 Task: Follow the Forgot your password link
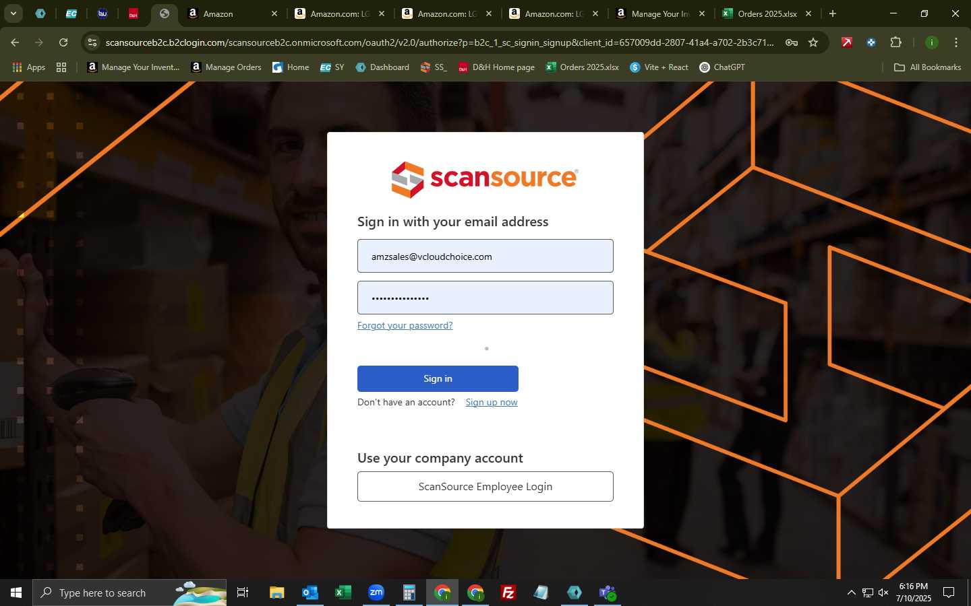pyautogui.click(x=405, y=325)
